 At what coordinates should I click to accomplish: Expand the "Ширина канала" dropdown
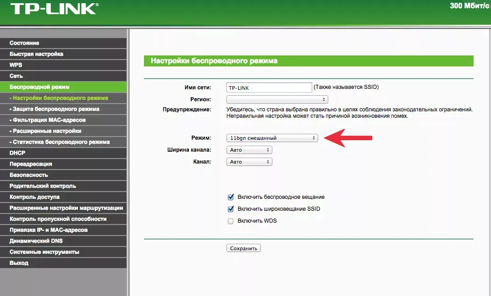[249, 149]
